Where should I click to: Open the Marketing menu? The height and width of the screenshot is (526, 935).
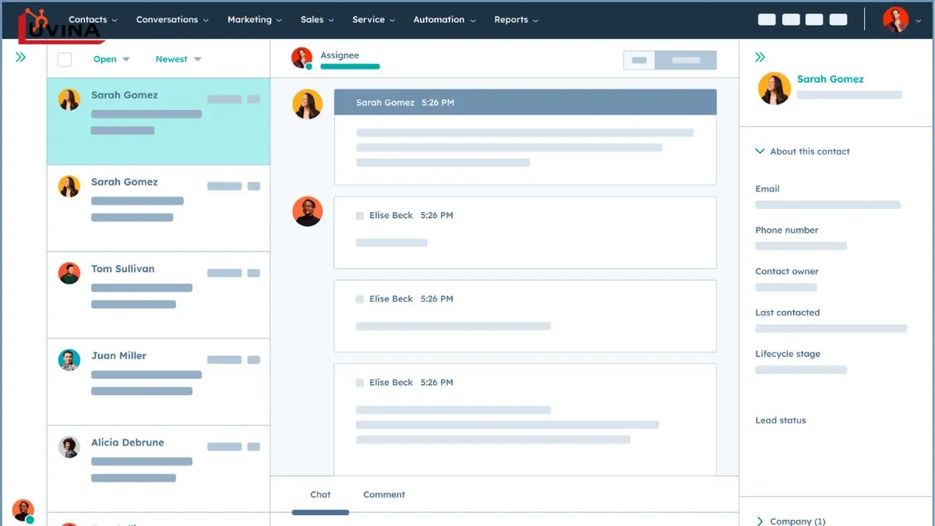254,19
